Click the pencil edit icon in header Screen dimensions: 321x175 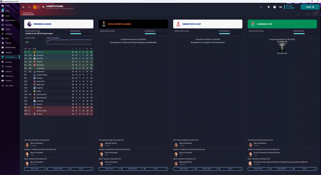tap(261, 7)
